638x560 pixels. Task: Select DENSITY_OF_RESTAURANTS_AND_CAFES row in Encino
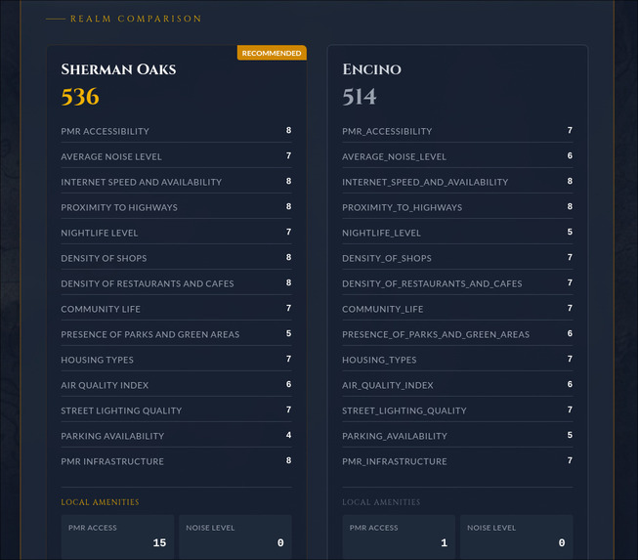[457, 283]
